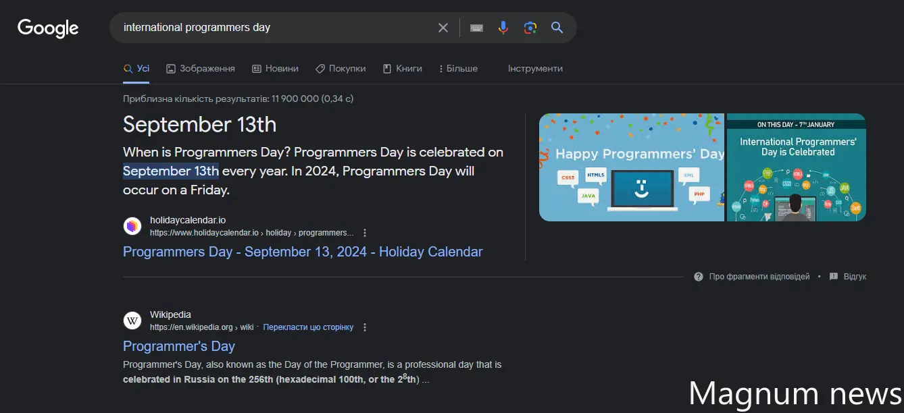904x413 pixels.
Task: Click the holidaycalendar.io site name
Action: pos(188,220)
